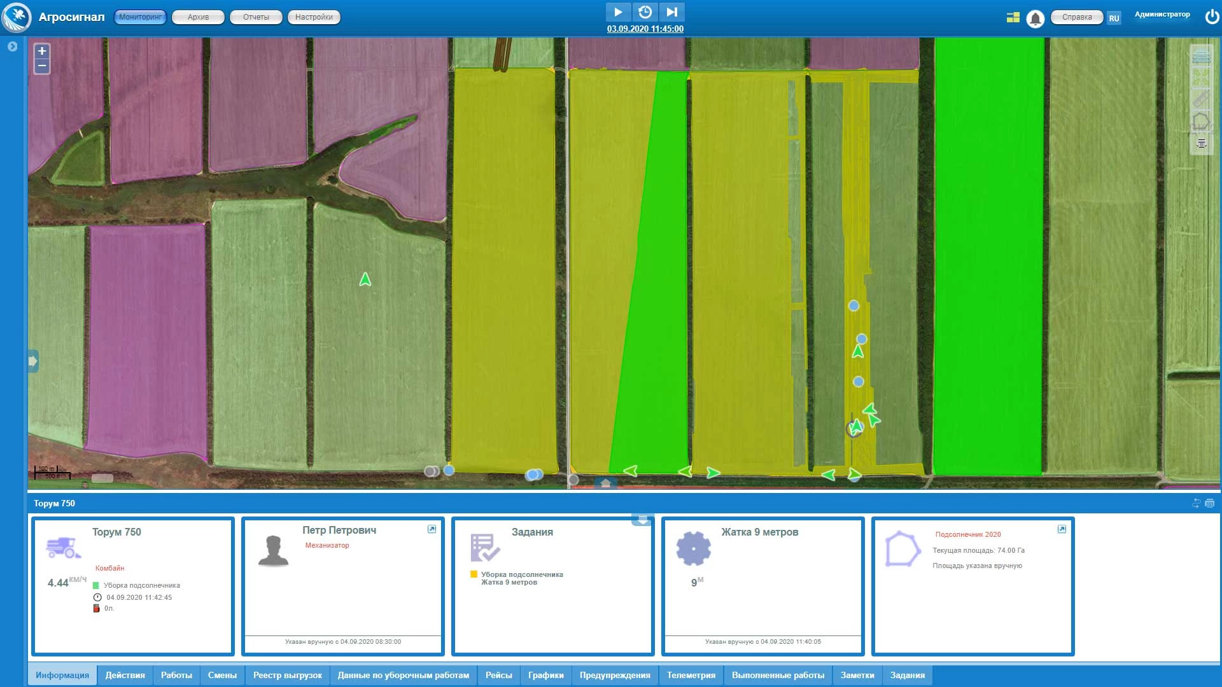
Task: Select the polygon field drawing tool
Action: [1200, 121]
